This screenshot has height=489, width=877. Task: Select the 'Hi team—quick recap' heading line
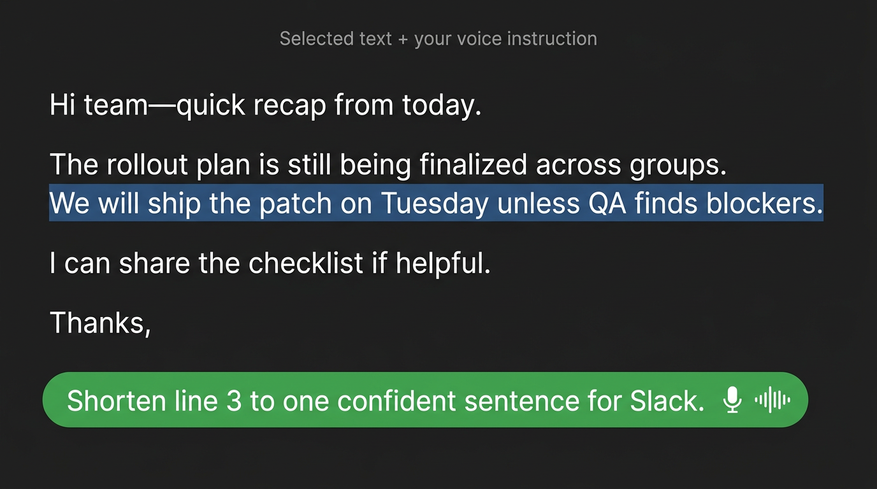click(266, 104)
